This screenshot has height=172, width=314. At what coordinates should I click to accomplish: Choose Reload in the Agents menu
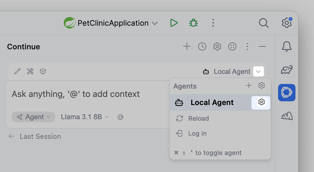point(198,118)
